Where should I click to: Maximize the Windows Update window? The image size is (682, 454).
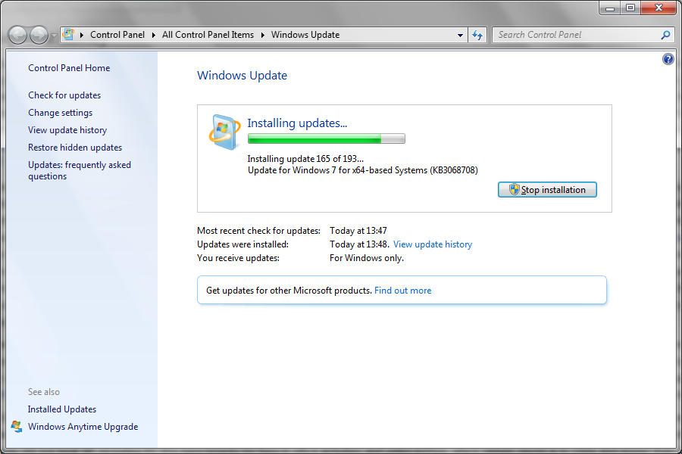coord(630,8)
